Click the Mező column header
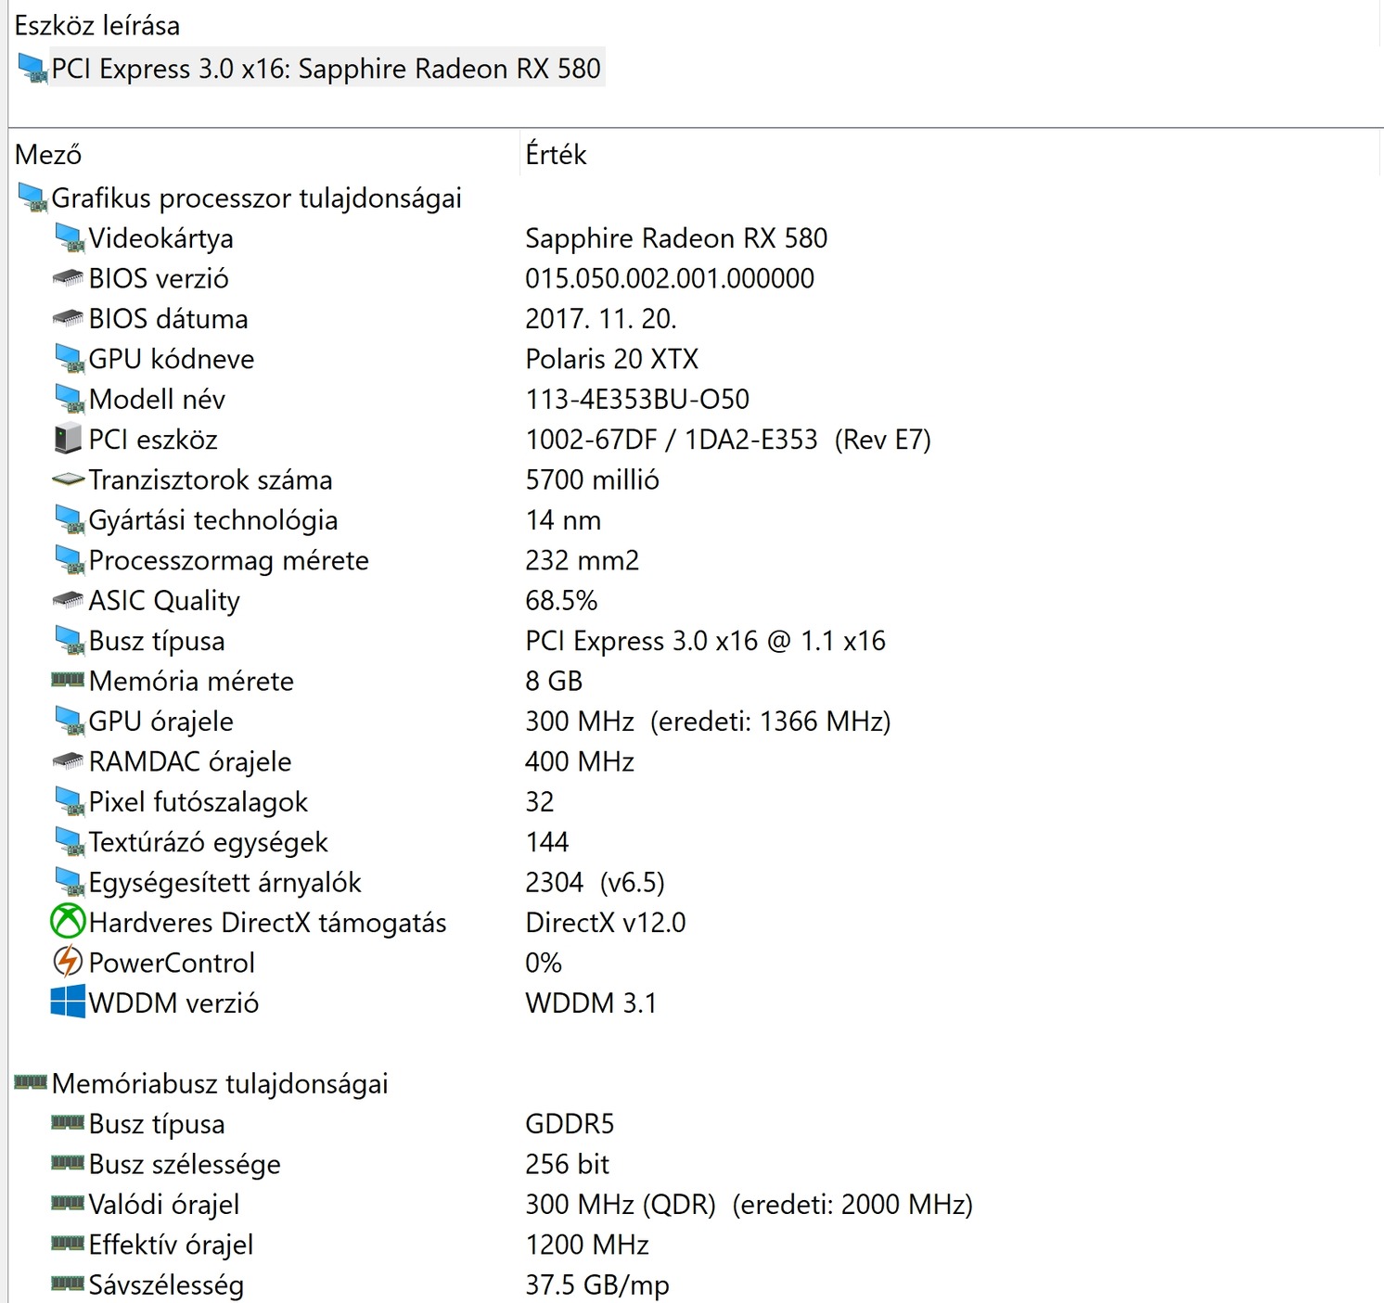 pos(48,154)
